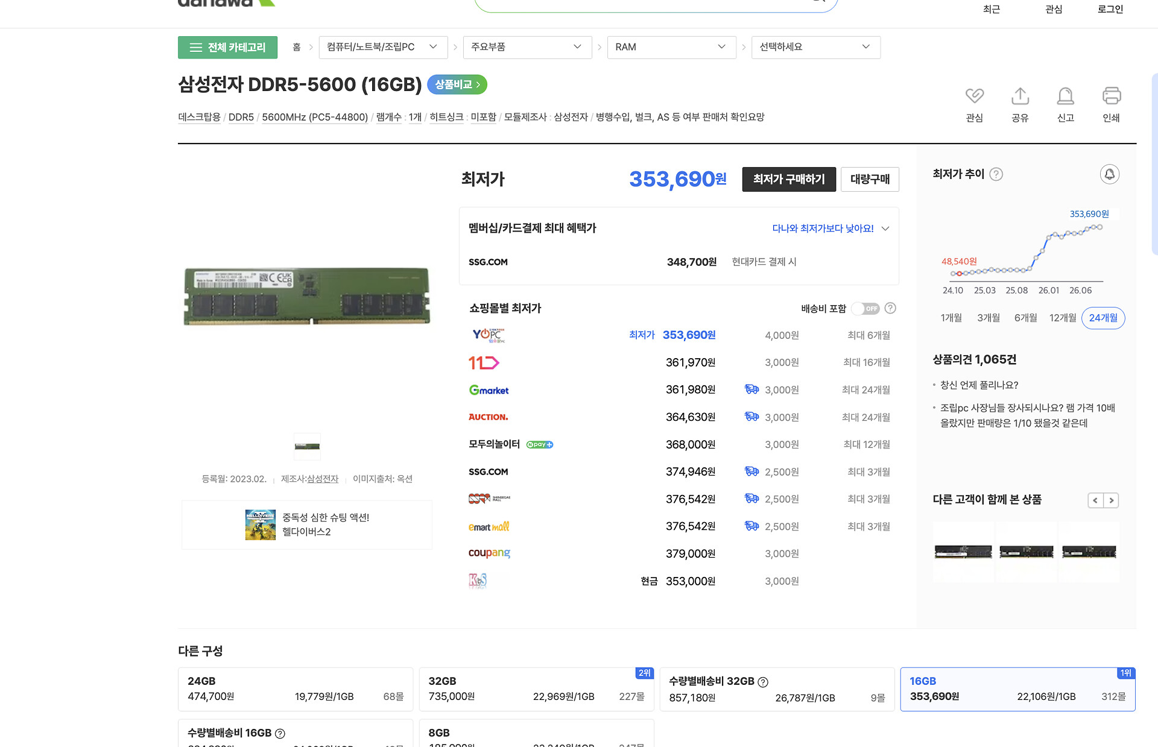Screen dimensions: 1158x747
Task: Open the Gmarket seller logo
Action: (489, 390)
